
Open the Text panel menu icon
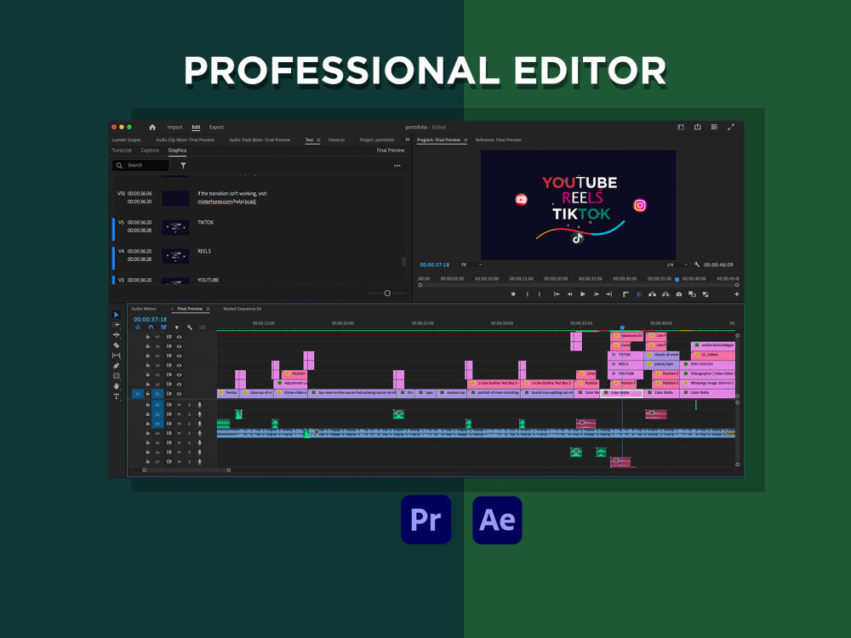(x=318, y=140)
